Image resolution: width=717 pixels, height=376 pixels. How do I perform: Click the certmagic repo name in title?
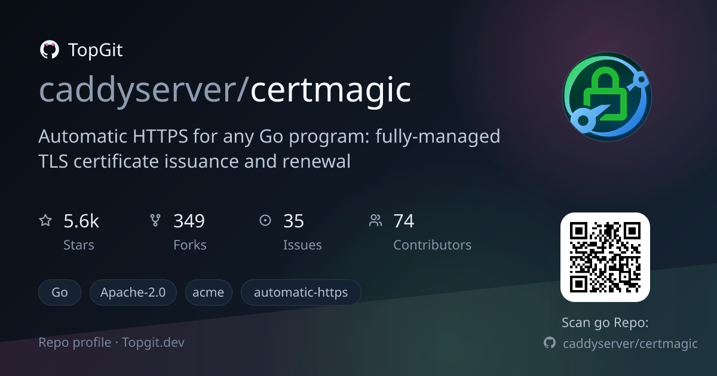pyautogui.click(x=331, y=91)
